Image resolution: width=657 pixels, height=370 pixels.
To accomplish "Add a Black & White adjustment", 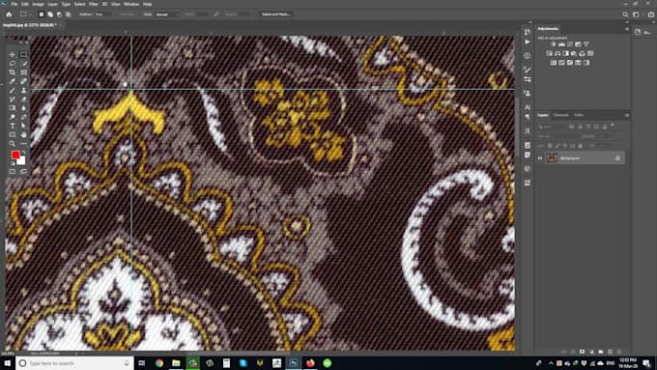I will [x=565, y=53].
